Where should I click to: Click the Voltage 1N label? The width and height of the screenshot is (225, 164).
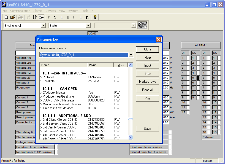point(25,58)
